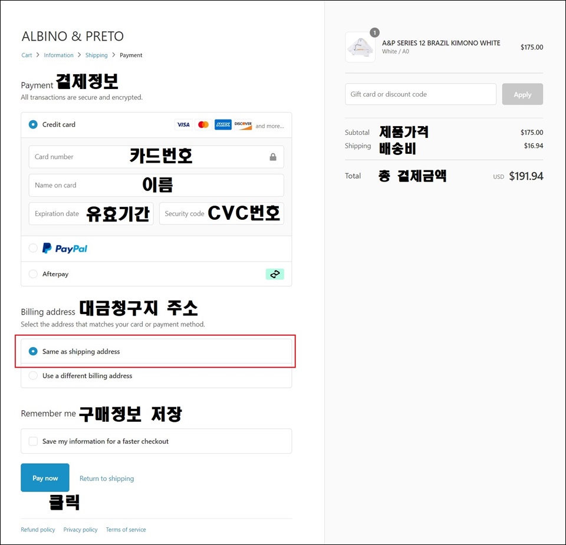
Task: Click the current Payment breadcrumb step
Action: coord(131,55)
